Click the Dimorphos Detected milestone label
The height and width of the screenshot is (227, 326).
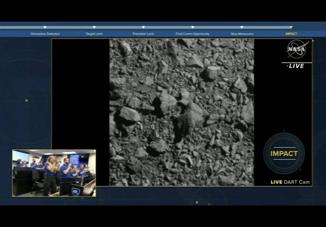click(x=45, y=34)
